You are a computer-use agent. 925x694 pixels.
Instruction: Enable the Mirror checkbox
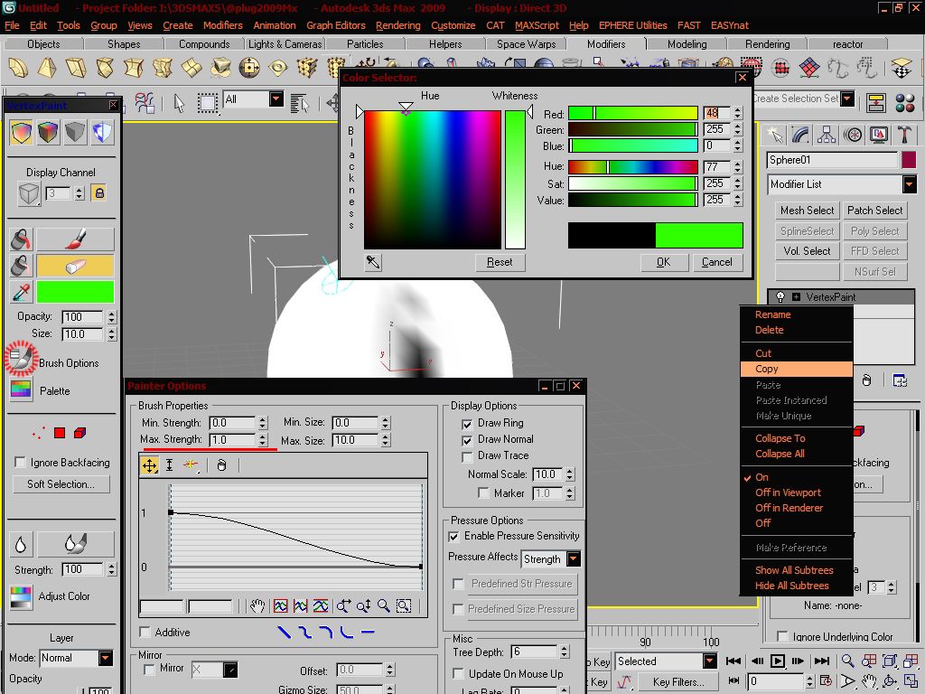coord(149,669)
